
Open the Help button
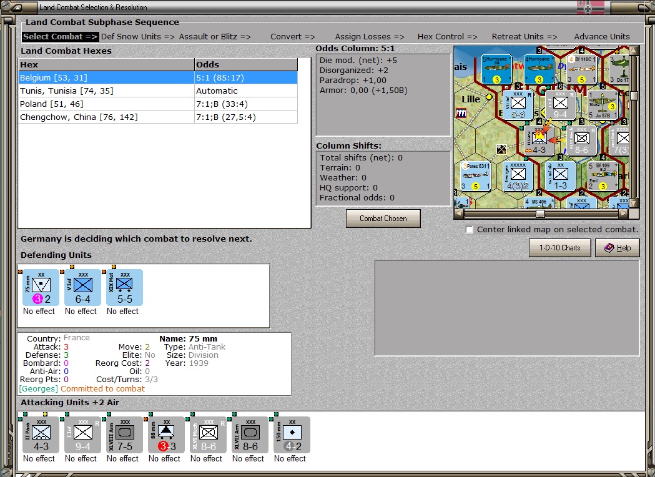coord(618,248)
